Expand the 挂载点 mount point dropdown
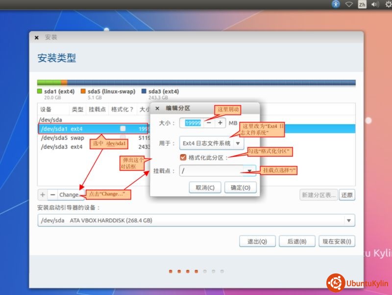392x295 pixels. click(249, 171)
